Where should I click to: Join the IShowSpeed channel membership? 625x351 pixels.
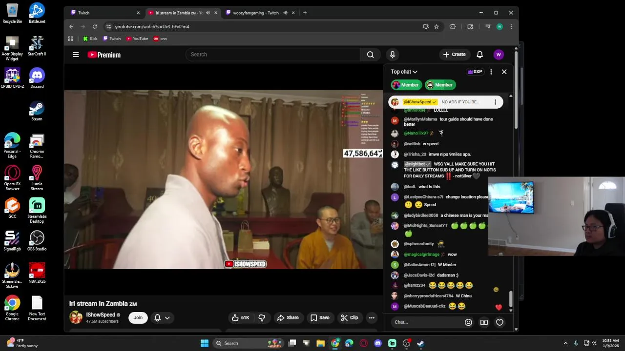pos(138,318)
